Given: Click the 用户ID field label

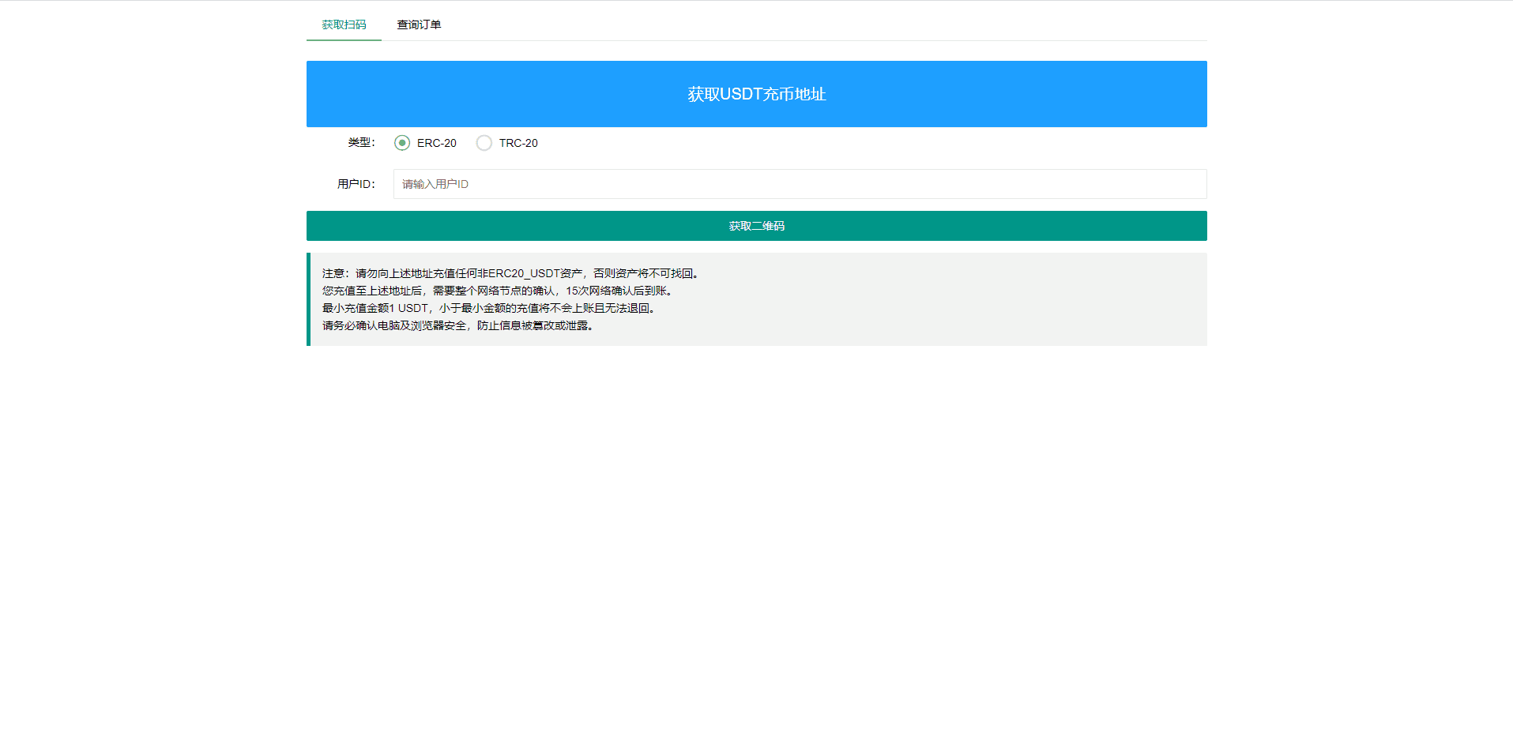Looking at the screenshot, I should coord(356,184).
